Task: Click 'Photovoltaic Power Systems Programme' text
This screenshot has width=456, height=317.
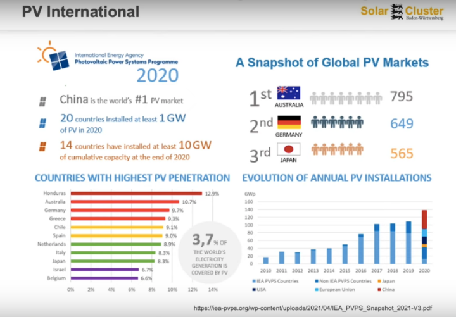Action: [126, 62]
